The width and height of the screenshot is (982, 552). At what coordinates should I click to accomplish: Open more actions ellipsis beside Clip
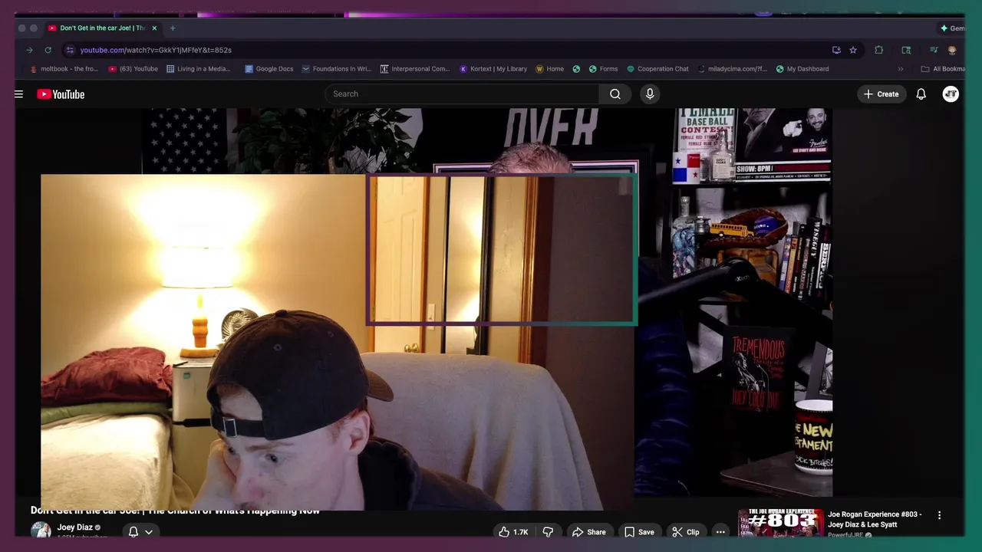pyautogui.click(x=720, y=532)
